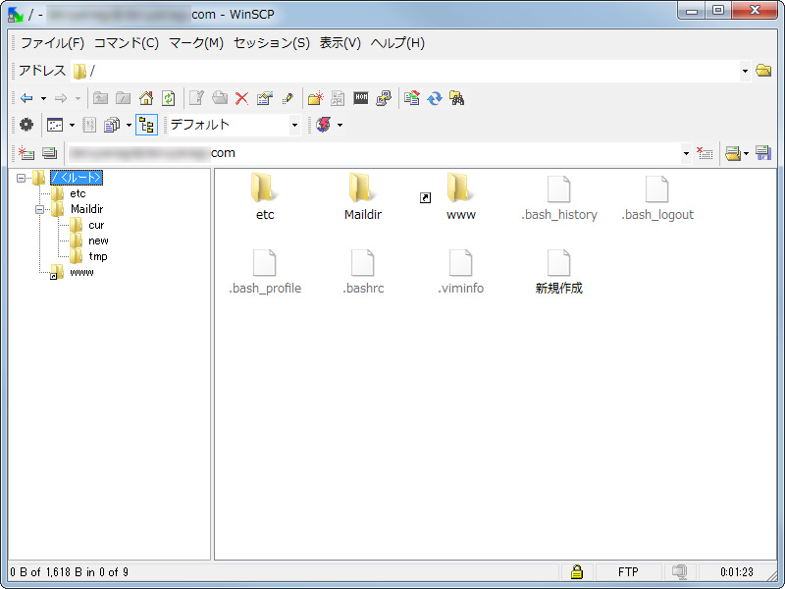785x589 pixels.
Task: Click the view style icon
Action: click(55, 125)
